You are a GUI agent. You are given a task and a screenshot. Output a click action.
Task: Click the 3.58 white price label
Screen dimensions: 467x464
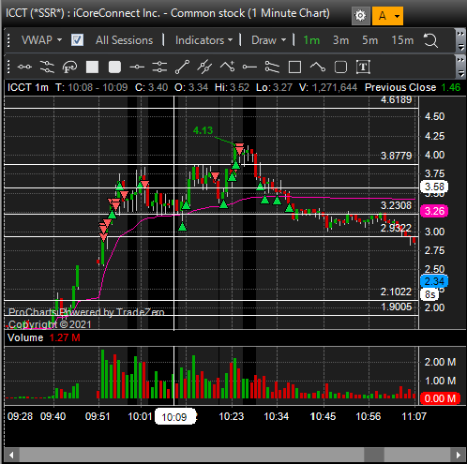tap(434, 187)
